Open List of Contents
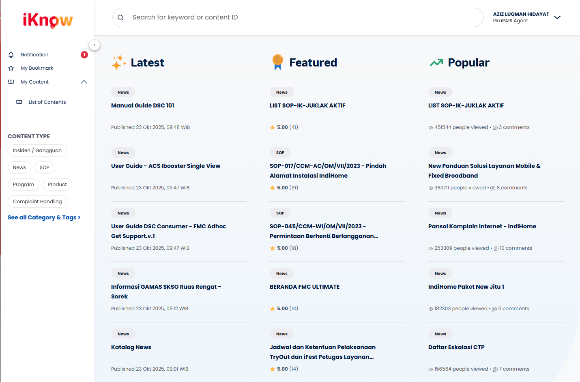The width and height of the screenshot is (580, 382). point(47,102)
